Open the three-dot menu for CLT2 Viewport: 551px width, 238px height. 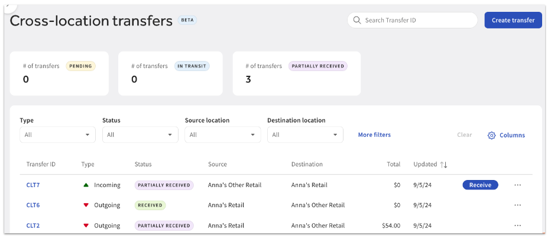(517, 226)
